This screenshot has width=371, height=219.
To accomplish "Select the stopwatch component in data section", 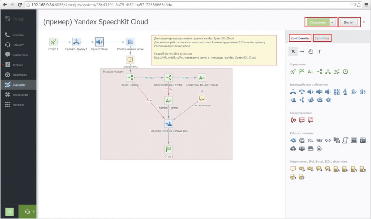I will (319, 149).
